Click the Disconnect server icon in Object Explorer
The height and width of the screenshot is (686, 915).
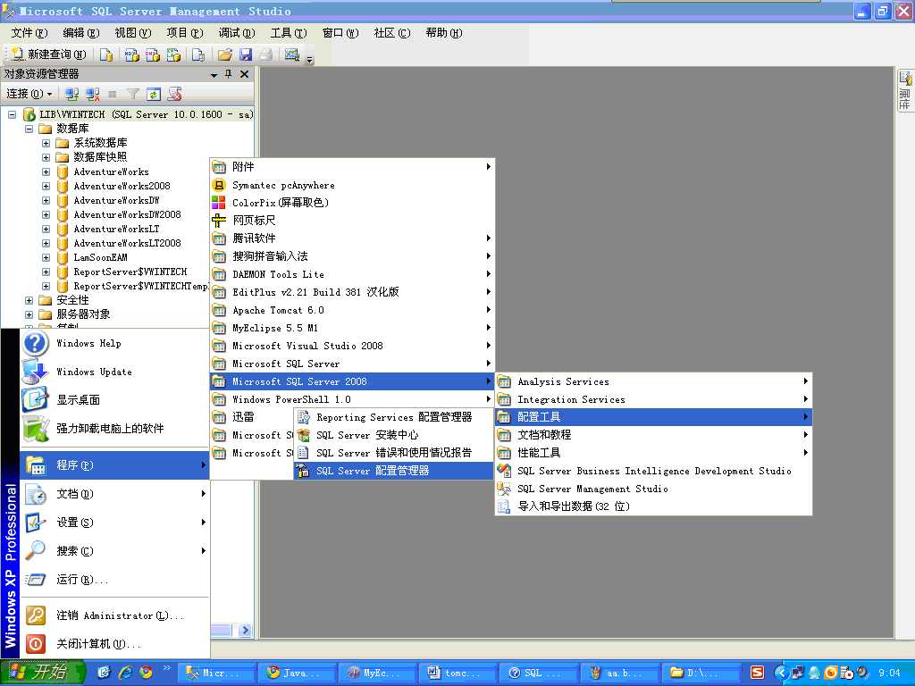(92, 94)
